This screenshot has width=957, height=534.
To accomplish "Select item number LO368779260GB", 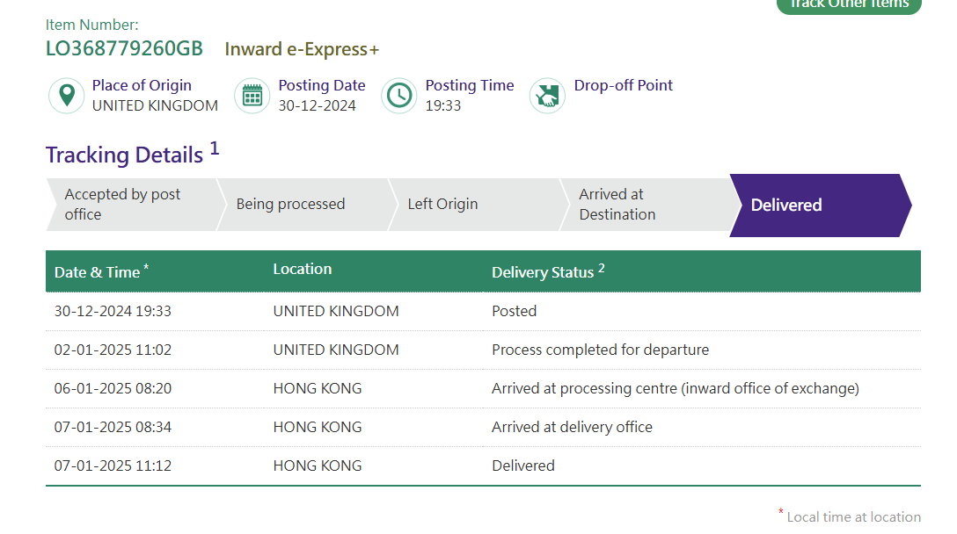I will (125, 49).
